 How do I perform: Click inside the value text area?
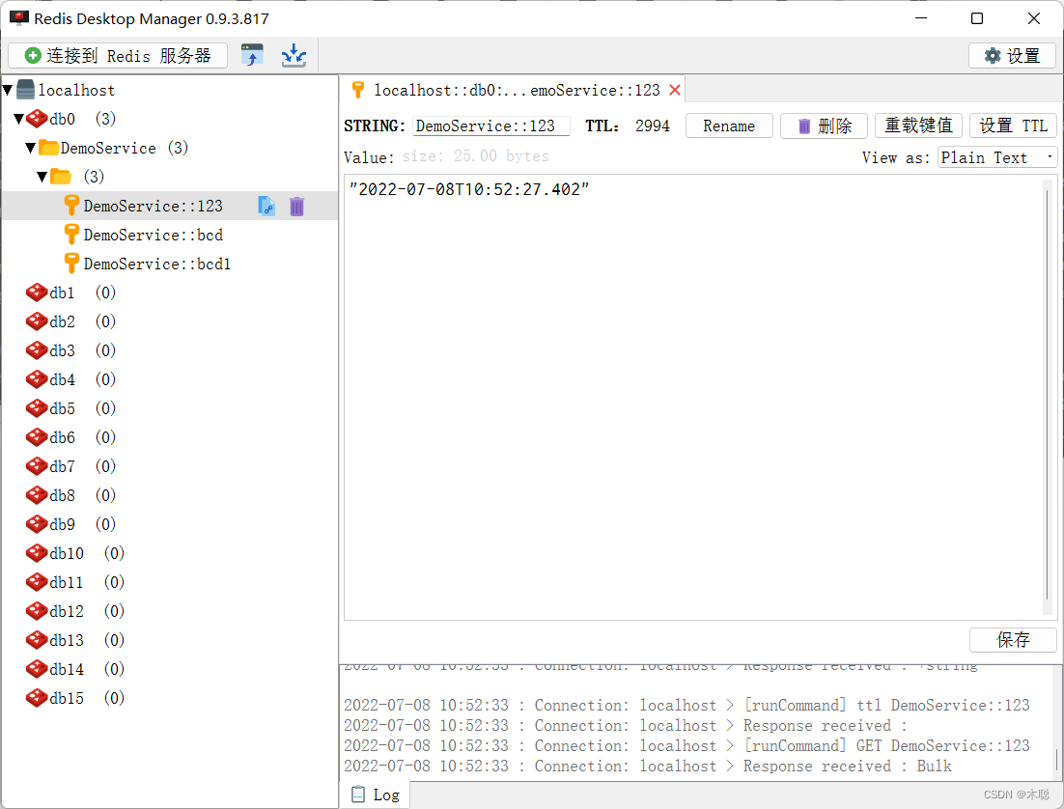[693, 397]
